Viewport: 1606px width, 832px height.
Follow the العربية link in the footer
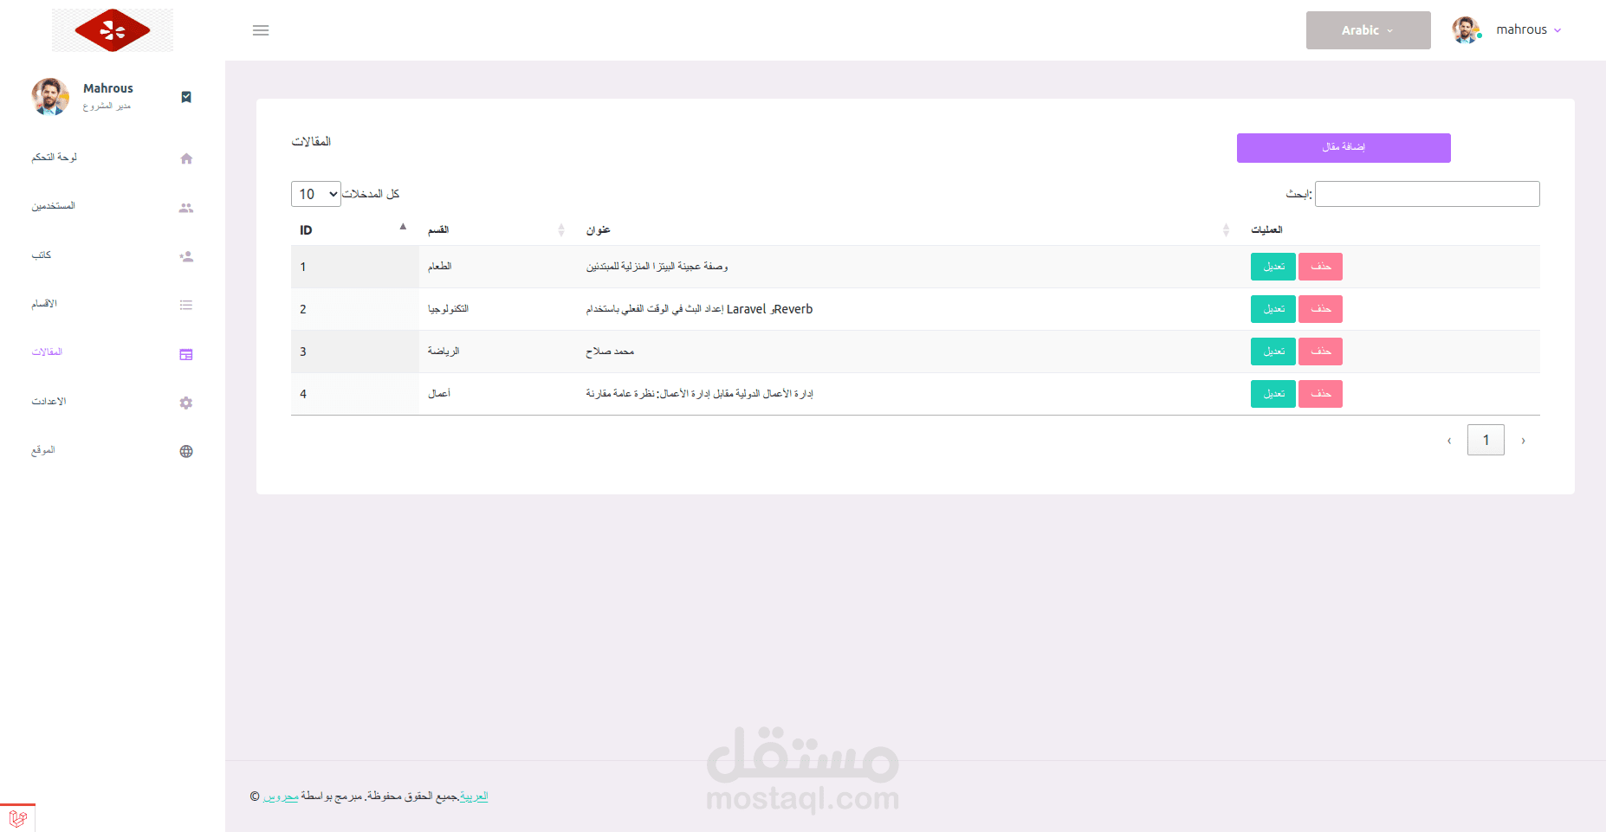(474, 797)
